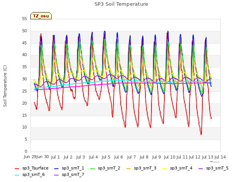This screenshot has width=243, height=182.
Task: Click the Jul 2 x-axis tick label
Action: coord(68,157)
